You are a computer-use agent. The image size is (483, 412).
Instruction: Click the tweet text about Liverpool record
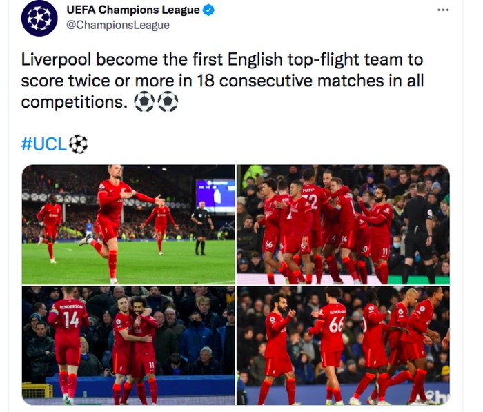tap(222, 81)
